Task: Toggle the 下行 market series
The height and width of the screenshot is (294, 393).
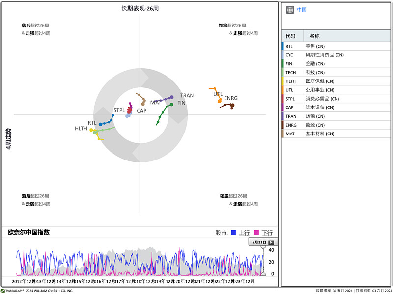Action: (267, 233)
